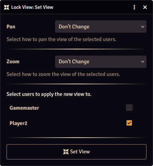Viewport: 153px width, 166px height.
Task: Click the "Select users to apply" heading
Action: (x=49, y=94)
